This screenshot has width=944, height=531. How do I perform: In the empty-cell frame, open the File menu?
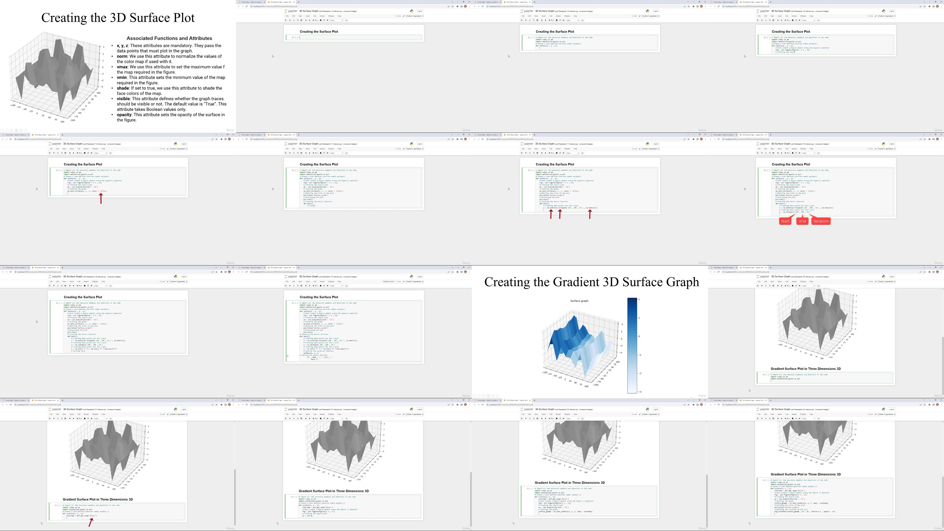[287, 16]
